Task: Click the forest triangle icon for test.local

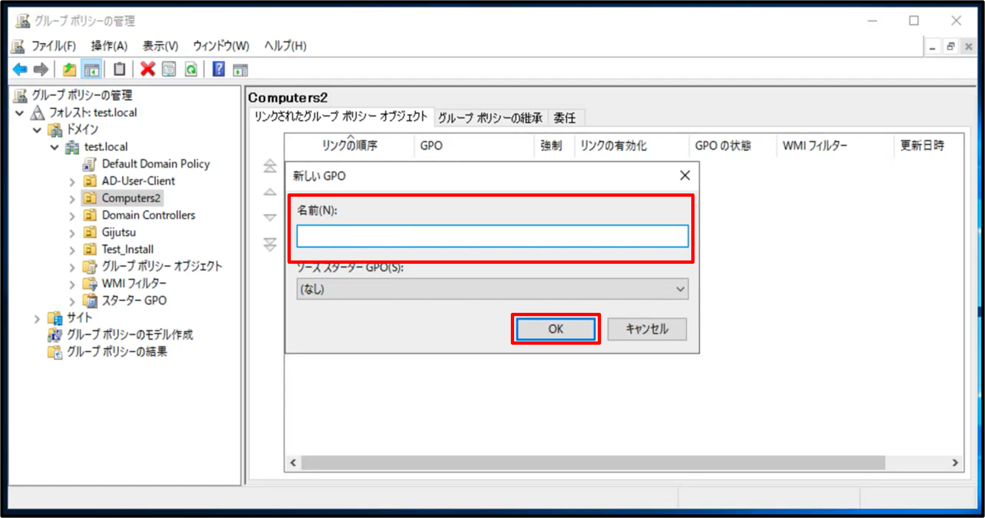Action: [37, 112]
